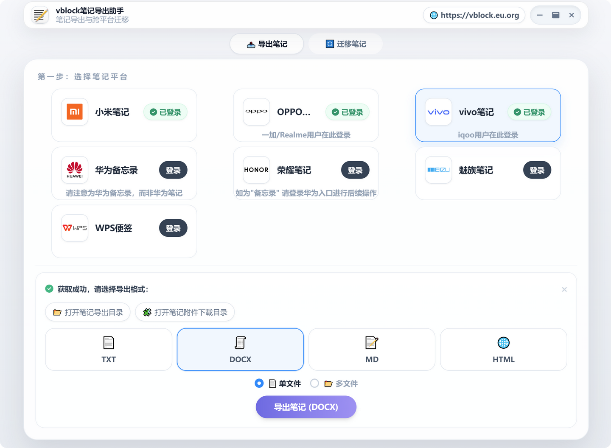611x448 pixels.
Task: Choose the HTML export format
Action: (504, 350)
